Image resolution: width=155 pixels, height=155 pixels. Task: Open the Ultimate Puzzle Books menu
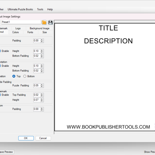(20, 9)
